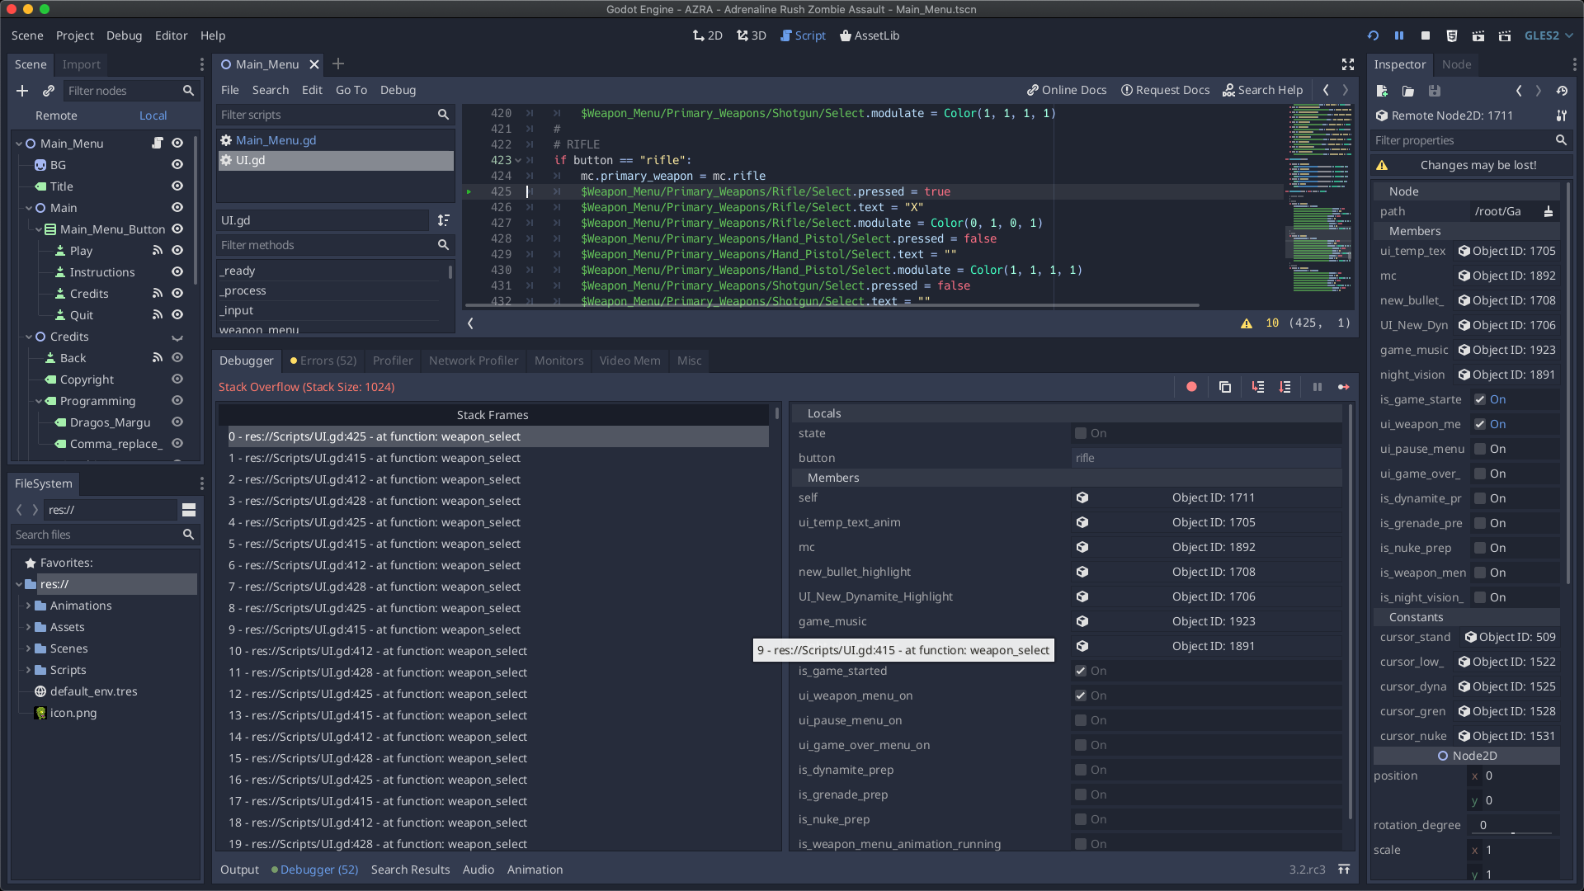
Task: Open the Debug menu in the script editor
Action: (398, 90)
